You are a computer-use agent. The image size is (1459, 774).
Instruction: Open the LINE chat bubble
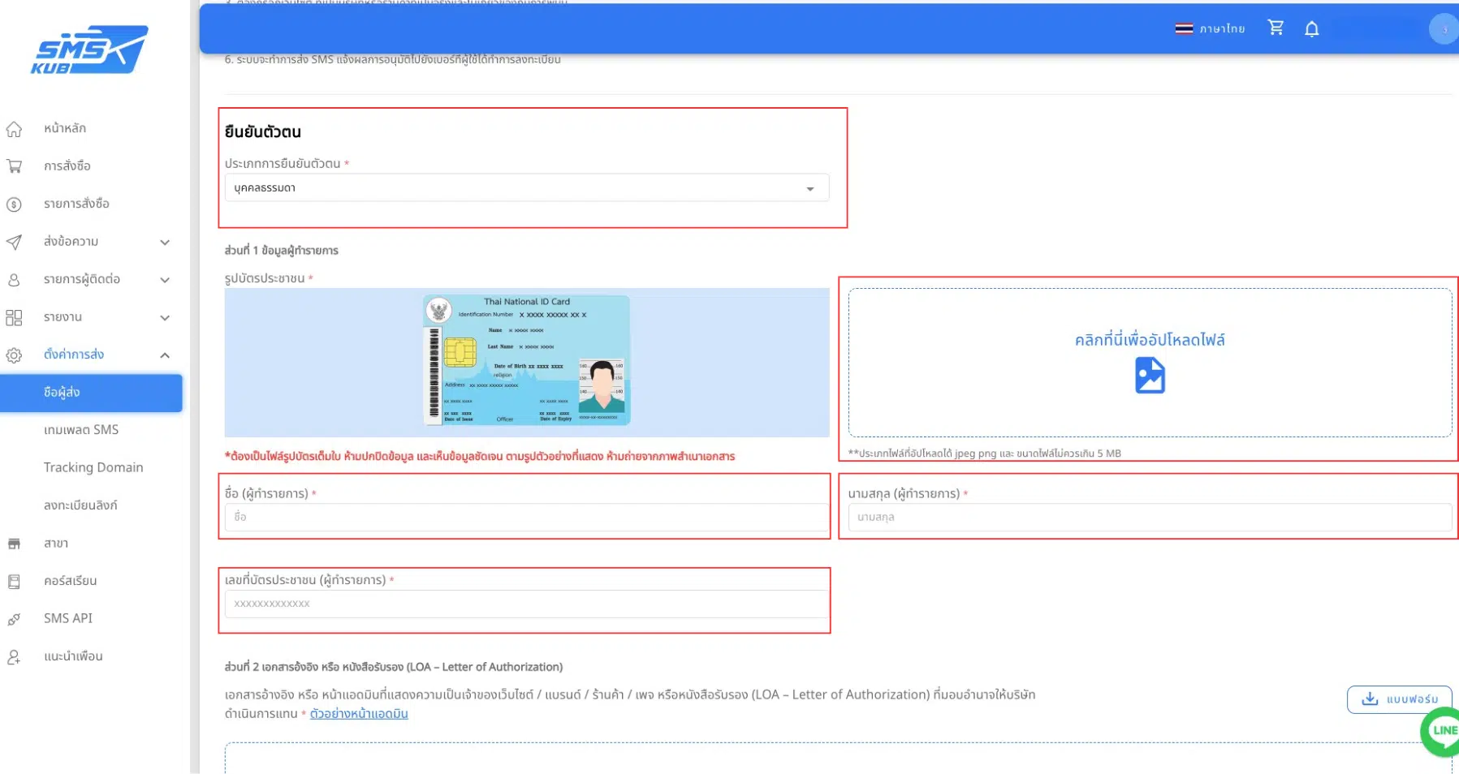[x=1440, y=731]
